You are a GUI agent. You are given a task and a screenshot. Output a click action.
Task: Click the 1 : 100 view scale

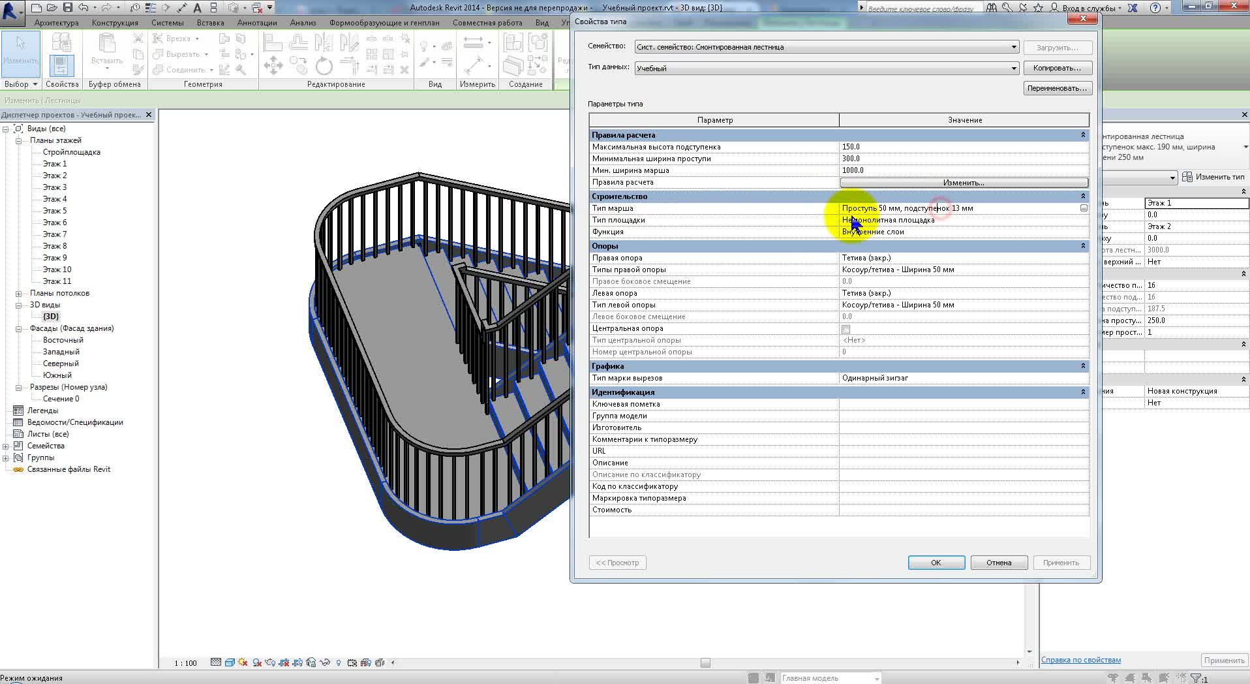pos(185,662)
